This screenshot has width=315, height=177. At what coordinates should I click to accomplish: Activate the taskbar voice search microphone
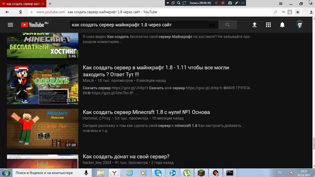[x=86, y=173]
